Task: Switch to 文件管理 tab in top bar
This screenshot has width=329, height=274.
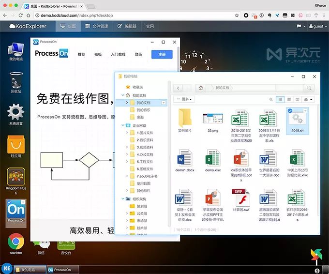Action: [x=97, y=26]
